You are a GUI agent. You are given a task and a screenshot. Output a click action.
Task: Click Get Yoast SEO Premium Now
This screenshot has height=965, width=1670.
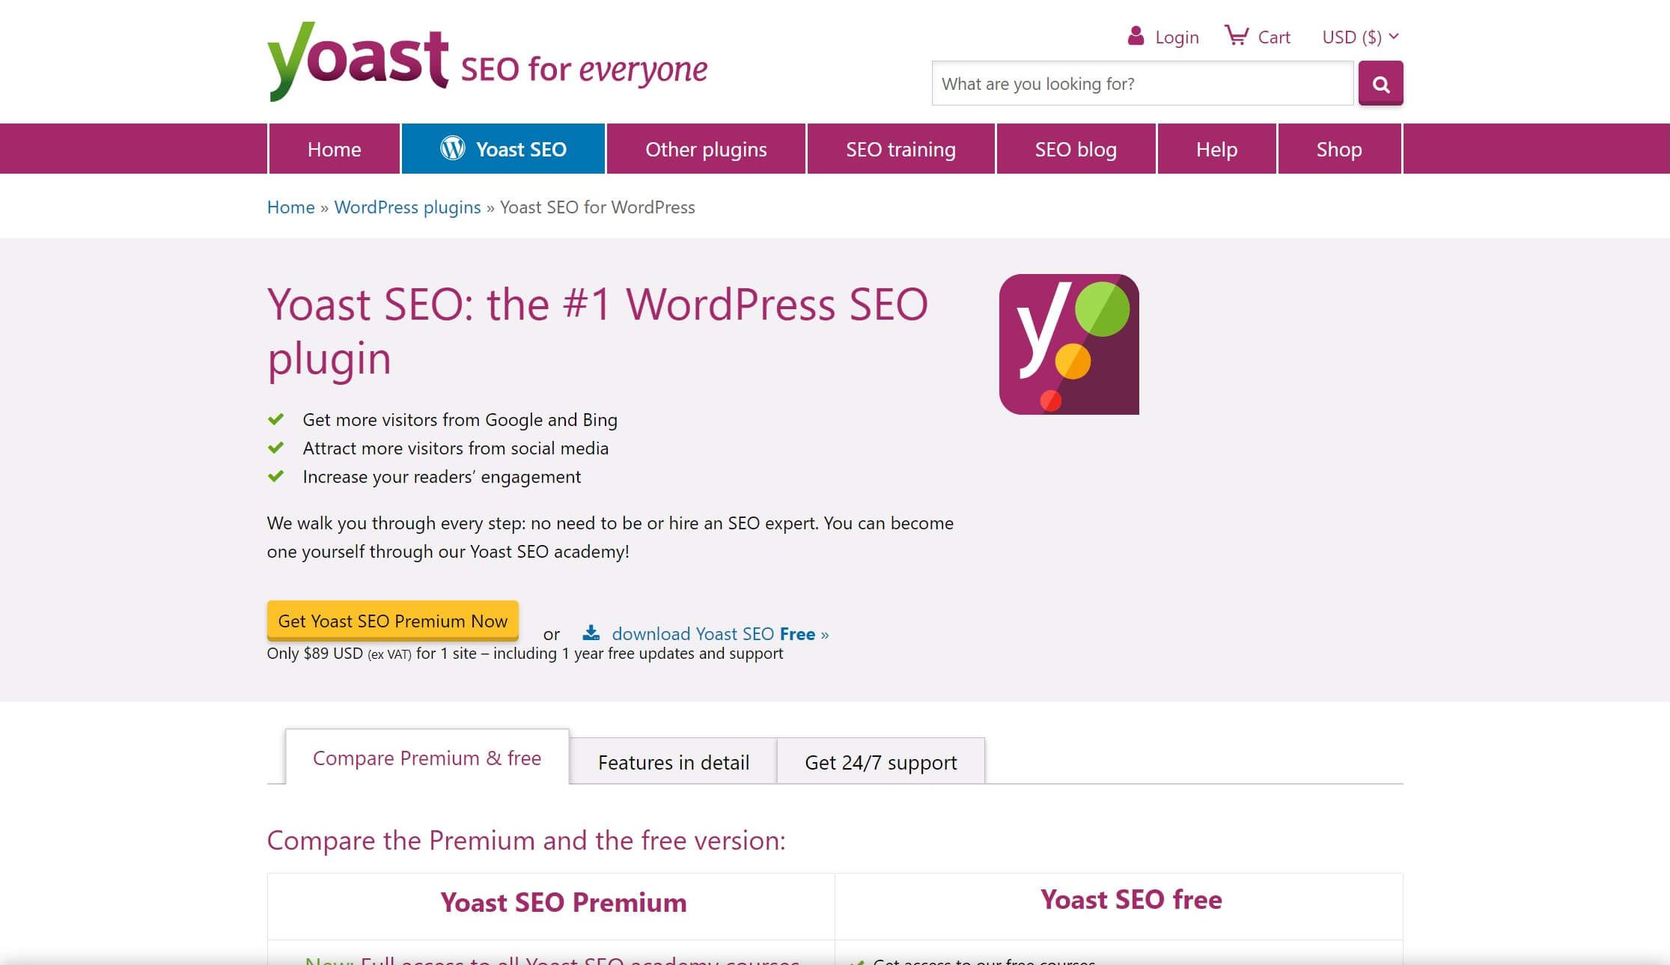[391, 621]
